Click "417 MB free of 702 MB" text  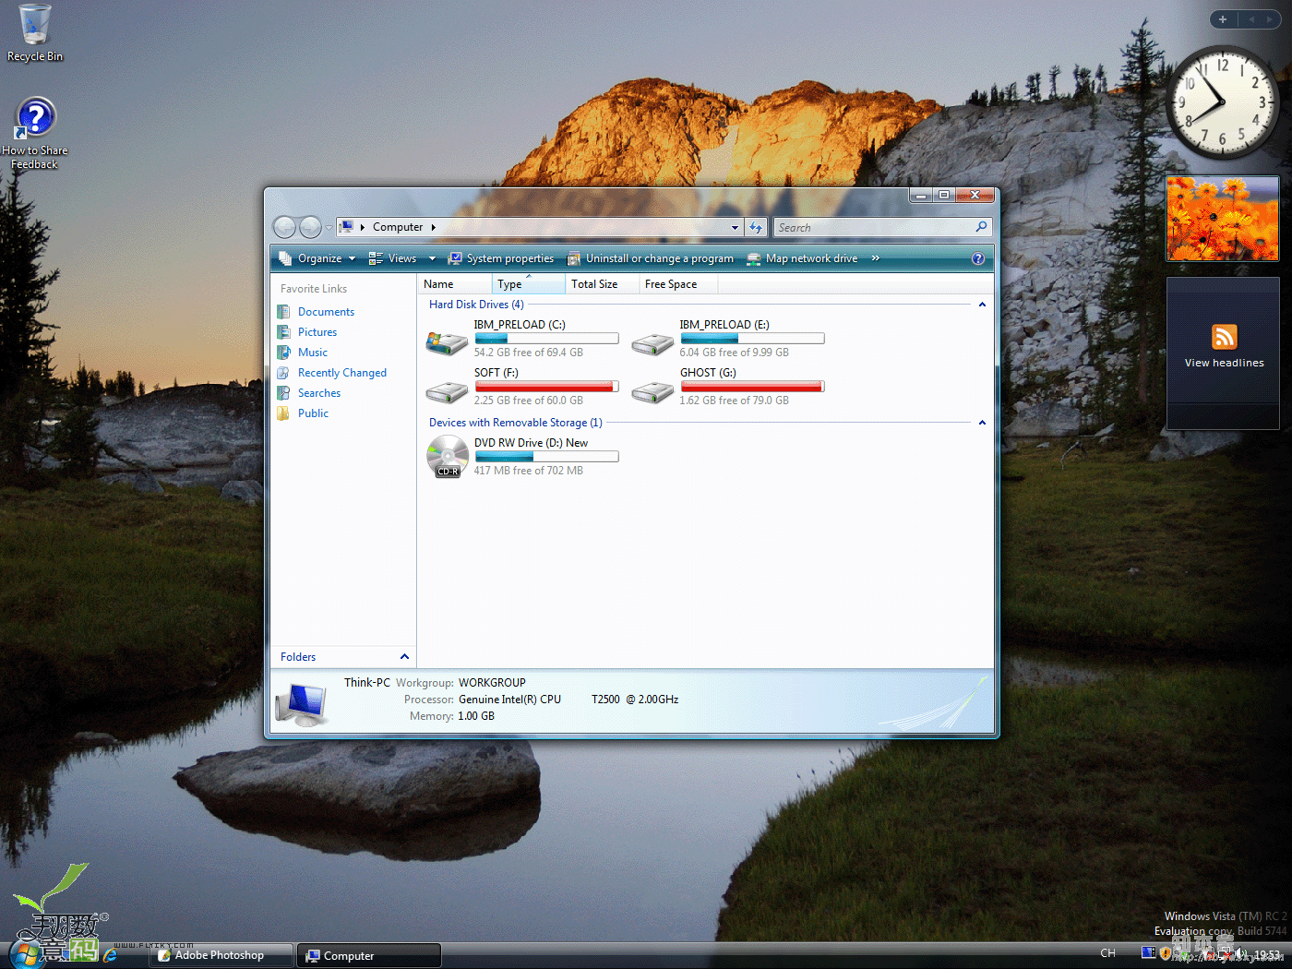coord(529,471)
